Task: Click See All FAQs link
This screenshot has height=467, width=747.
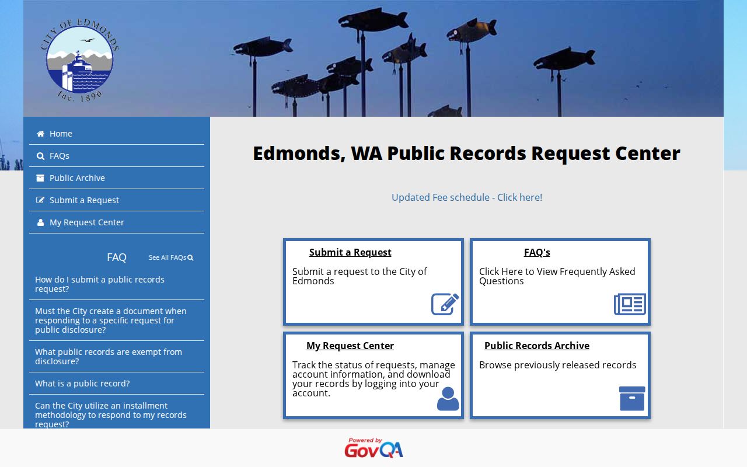Action: pyautogui.click(x=170, y=257)
